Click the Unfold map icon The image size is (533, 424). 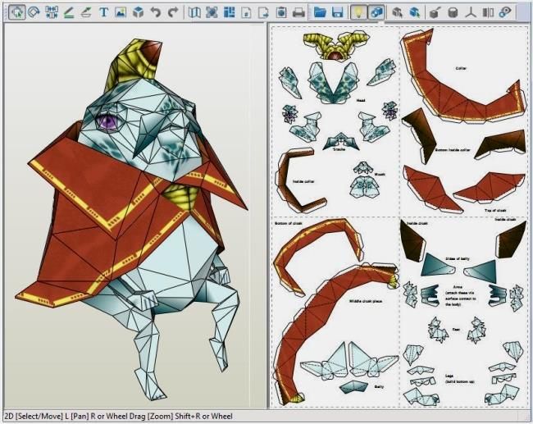pyautogui.click(x=194, y=12)
